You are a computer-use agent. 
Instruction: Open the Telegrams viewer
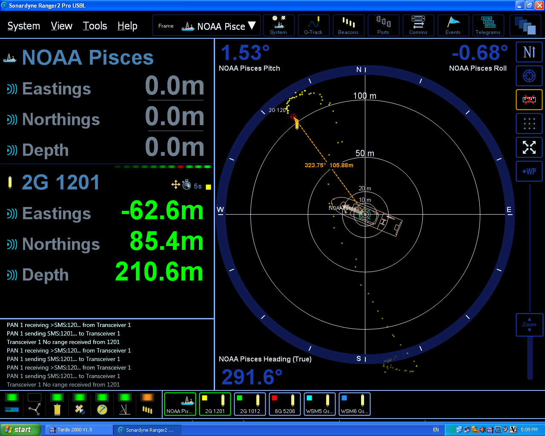[488, 26]
